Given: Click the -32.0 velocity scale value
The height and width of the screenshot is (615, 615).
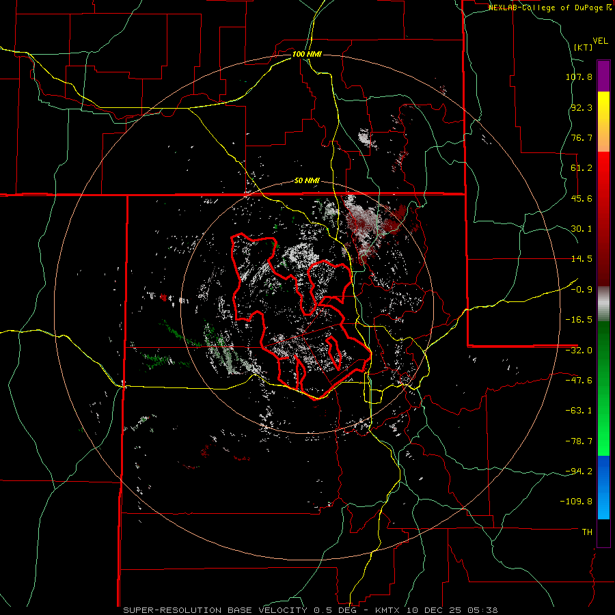Looking at the screenshot, I should (x=579, y=351).
